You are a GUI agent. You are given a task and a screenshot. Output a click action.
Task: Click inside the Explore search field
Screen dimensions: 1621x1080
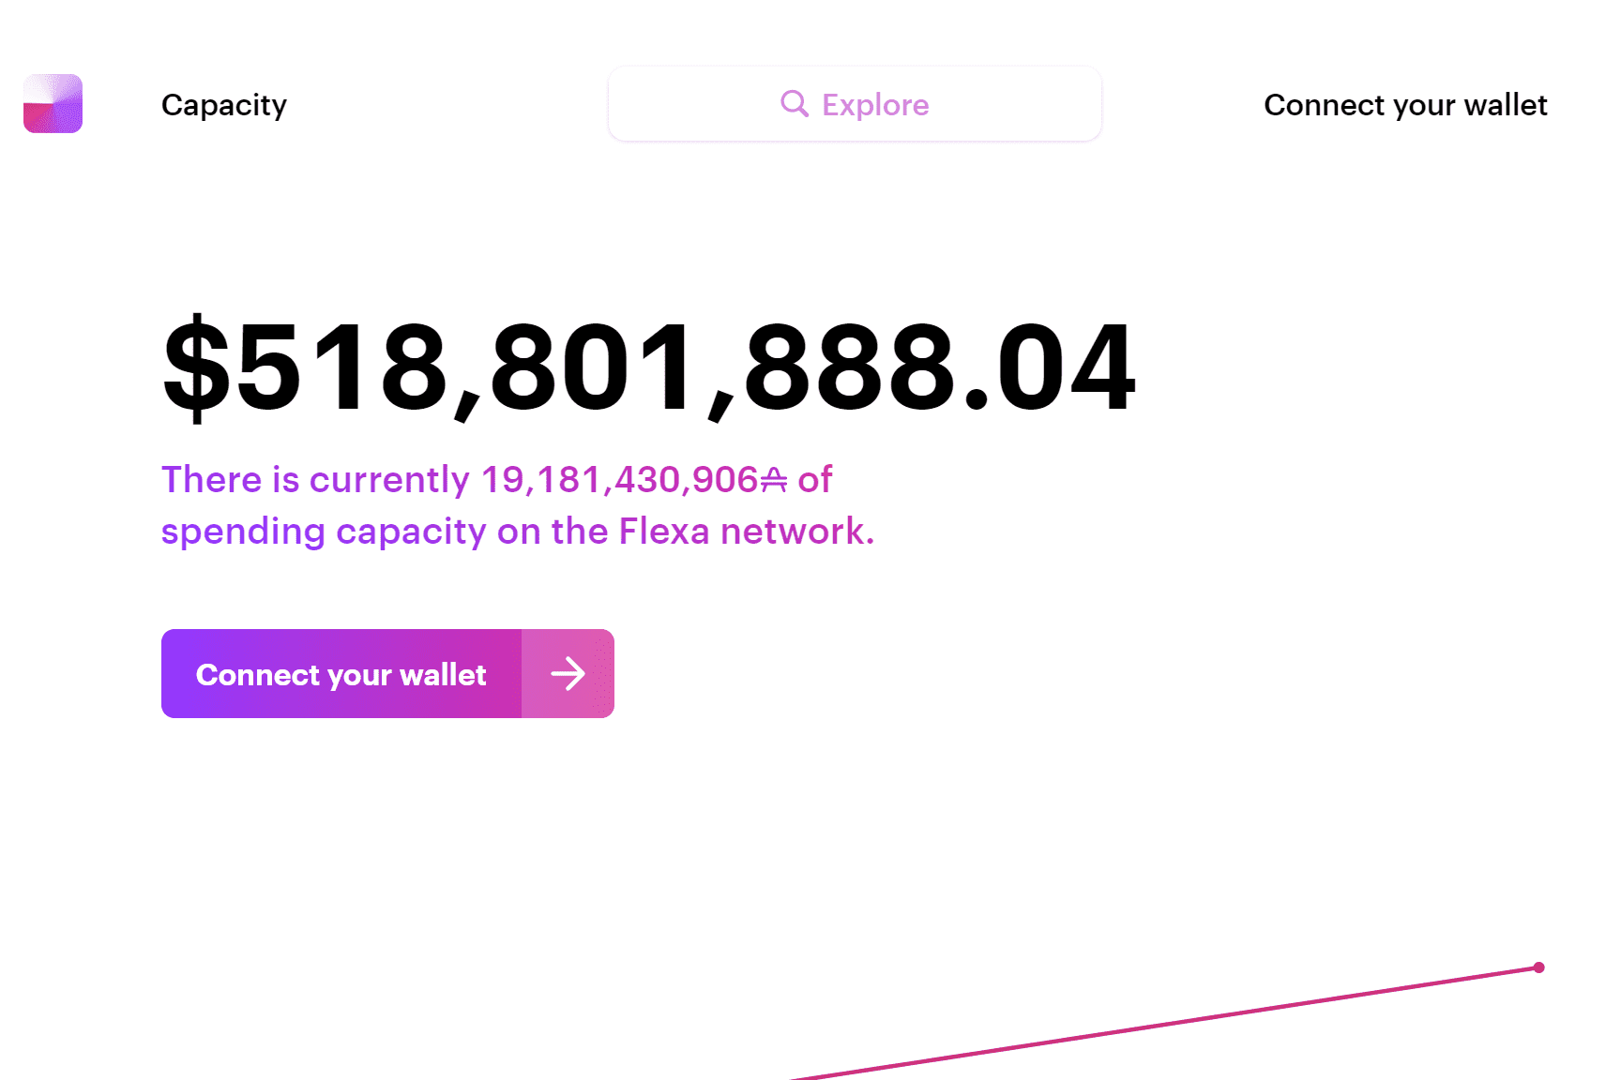coord(854,103)
